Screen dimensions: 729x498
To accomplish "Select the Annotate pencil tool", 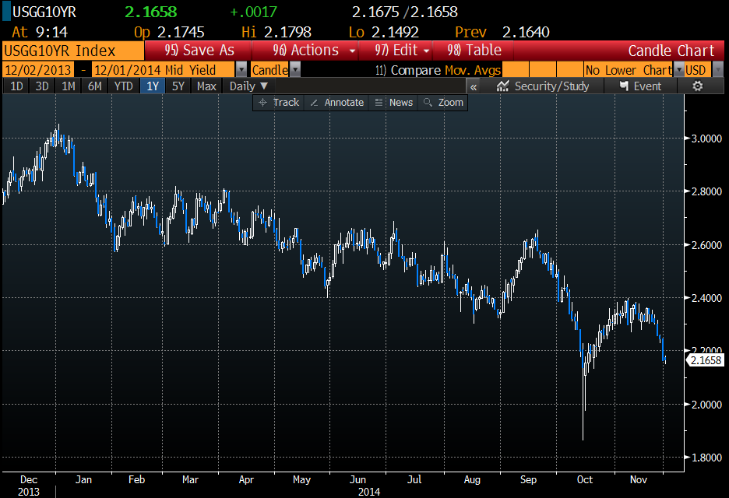I will (336, 103).
